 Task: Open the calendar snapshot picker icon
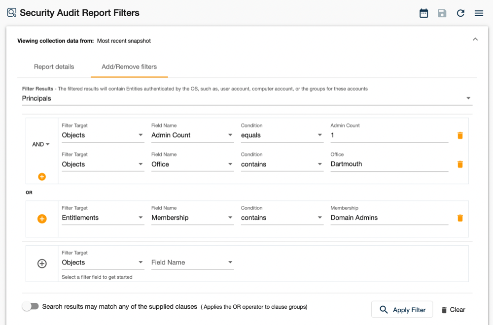pyautogui.click(x=423, y=13)
